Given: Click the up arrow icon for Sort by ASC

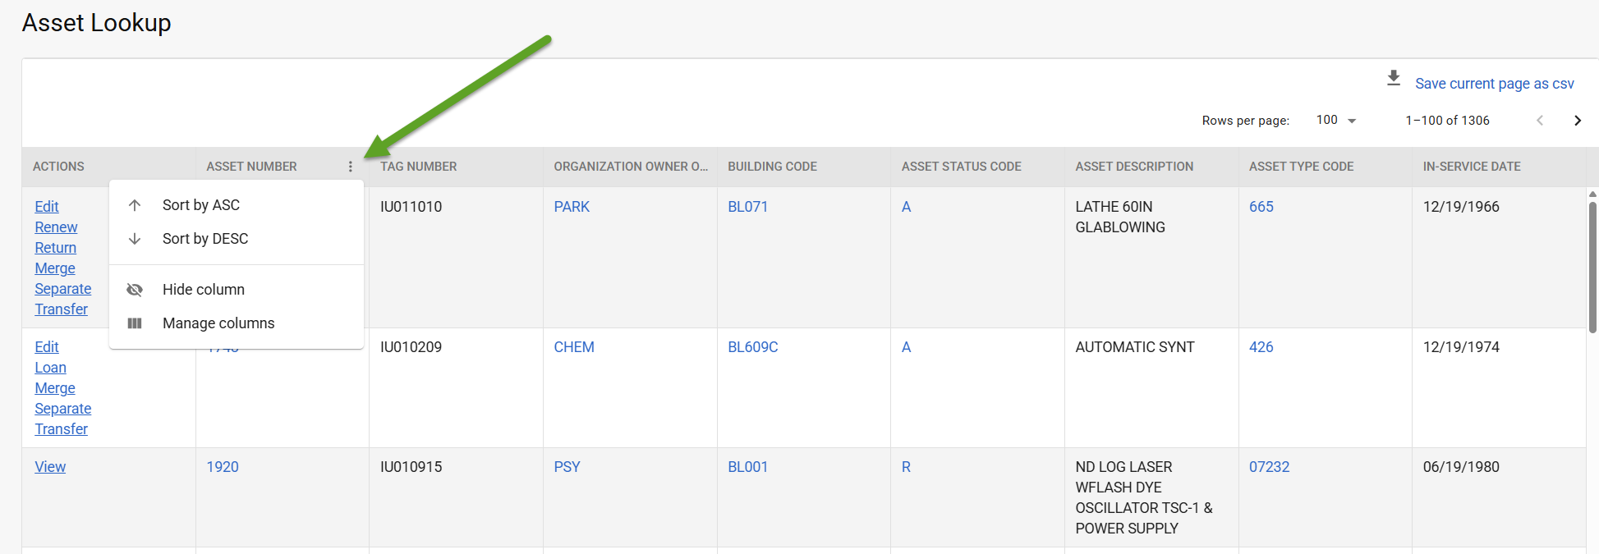Looking at the screenshot, I should (135, 204).
